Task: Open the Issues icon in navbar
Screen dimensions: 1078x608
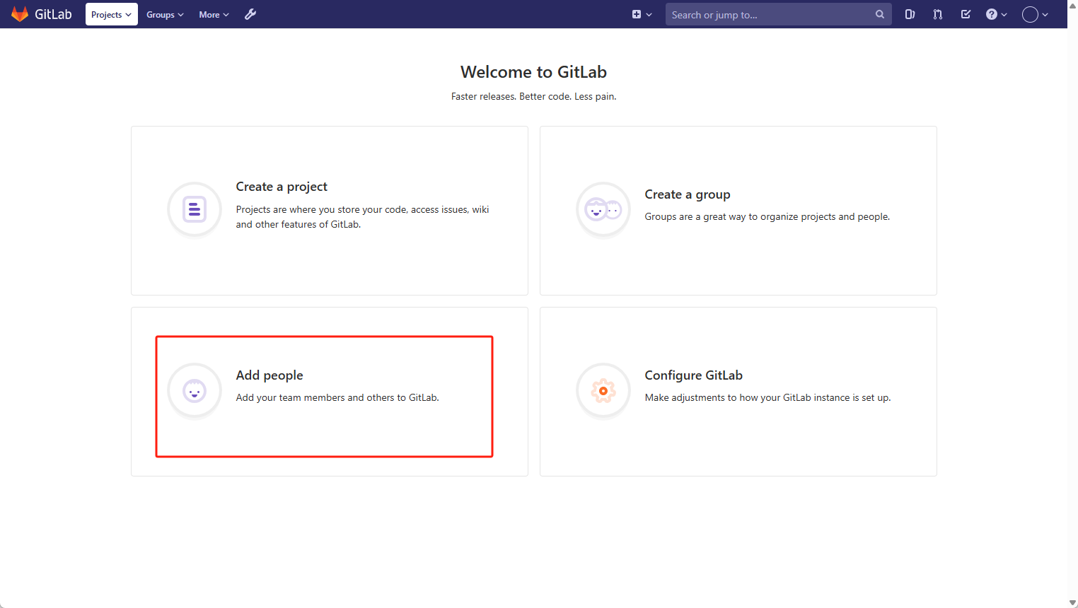Action: tap(910, 14)
